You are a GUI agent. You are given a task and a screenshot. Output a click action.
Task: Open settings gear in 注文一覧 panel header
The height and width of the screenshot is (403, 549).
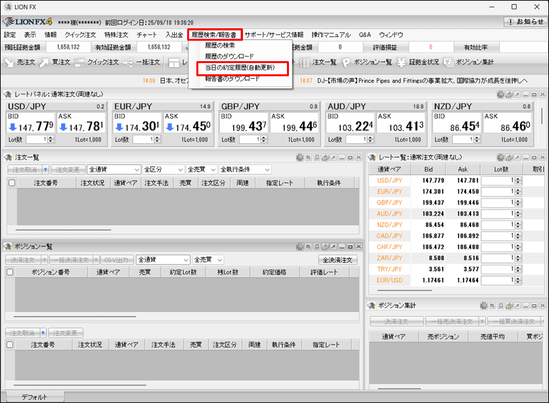click(x=300, y=157)
